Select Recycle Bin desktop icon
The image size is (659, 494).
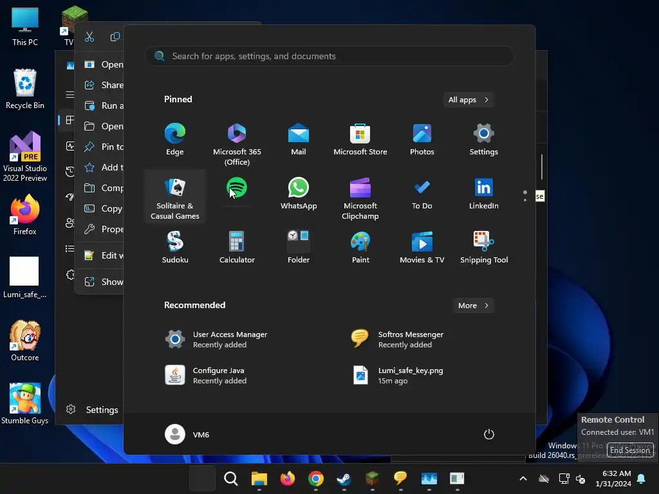tap(25, 89)
